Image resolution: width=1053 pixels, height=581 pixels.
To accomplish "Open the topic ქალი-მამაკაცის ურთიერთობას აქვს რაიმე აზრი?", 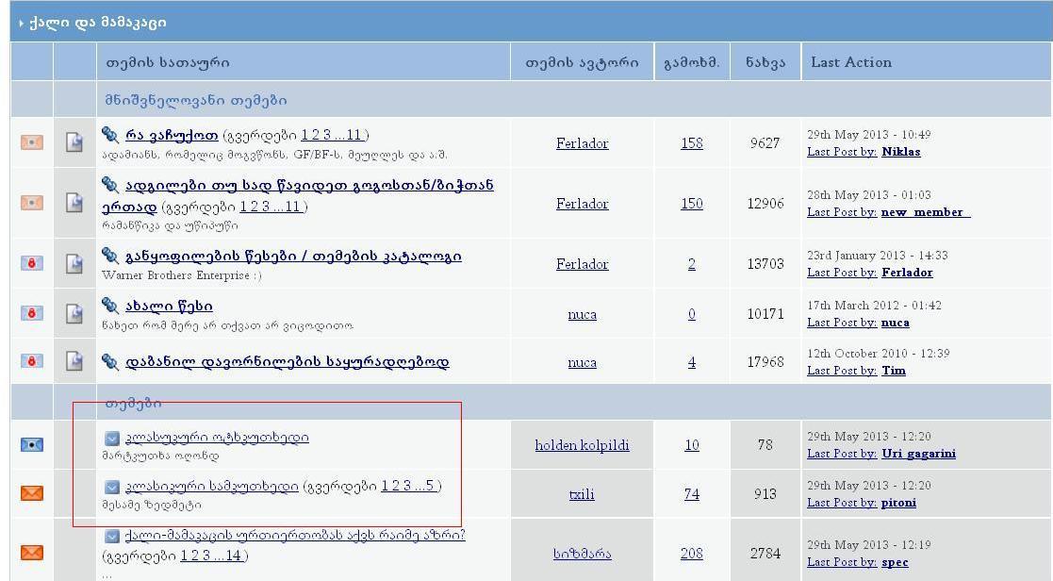I will [295, 536].
